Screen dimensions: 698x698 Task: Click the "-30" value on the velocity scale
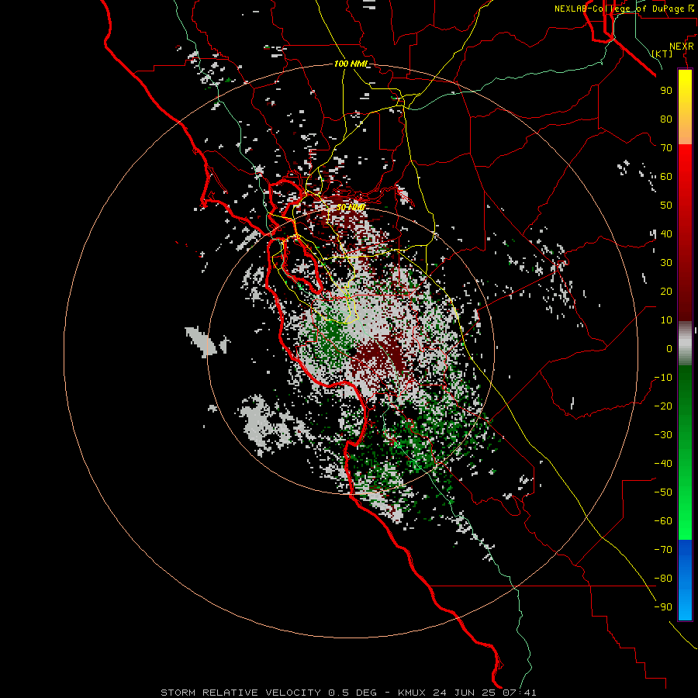click(663, 435)
